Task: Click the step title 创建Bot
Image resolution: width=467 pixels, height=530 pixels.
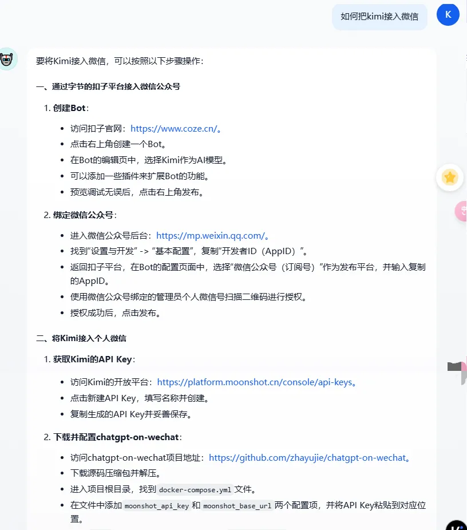Action: 69,108
